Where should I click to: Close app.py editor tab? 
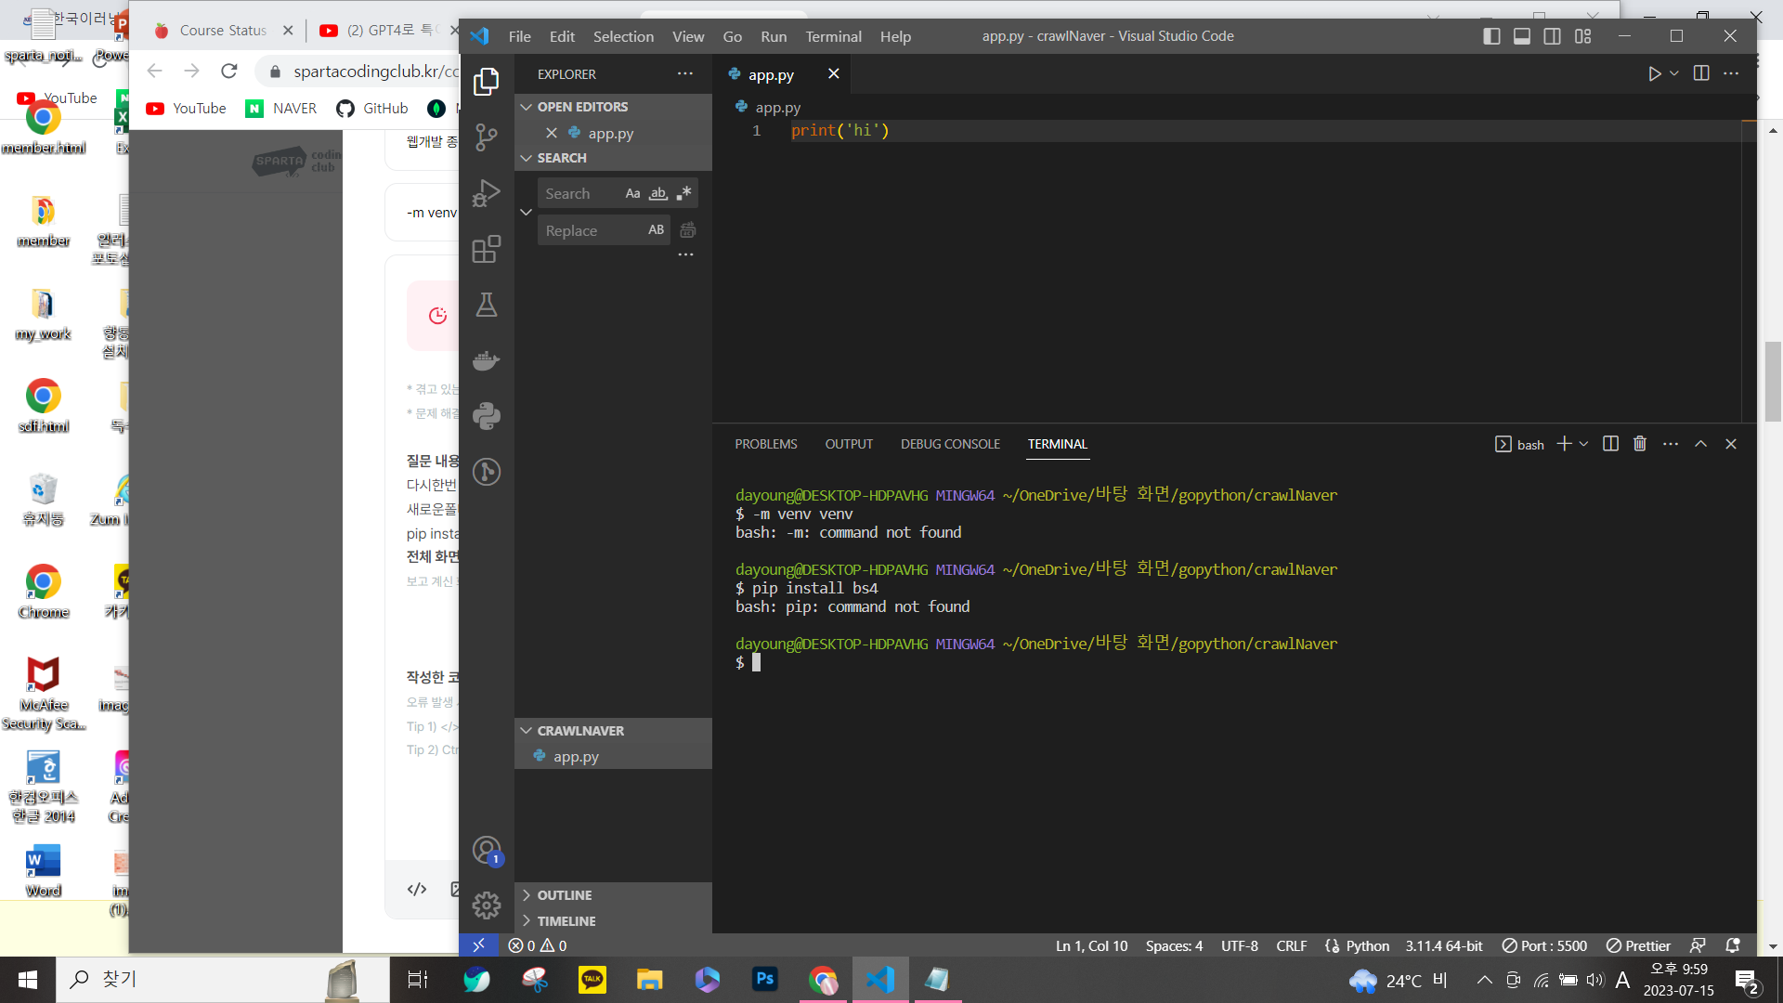[x=833, y=73]
